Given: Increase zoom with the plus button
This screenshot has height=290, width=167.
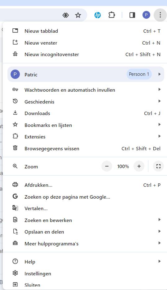Looking at the screenshot, I should pos(139,166).
